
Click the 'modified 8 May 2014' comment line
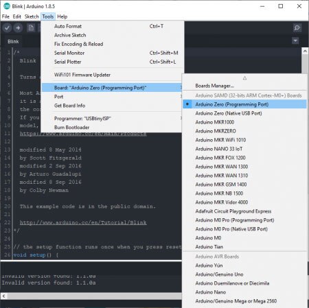[50, 150]
